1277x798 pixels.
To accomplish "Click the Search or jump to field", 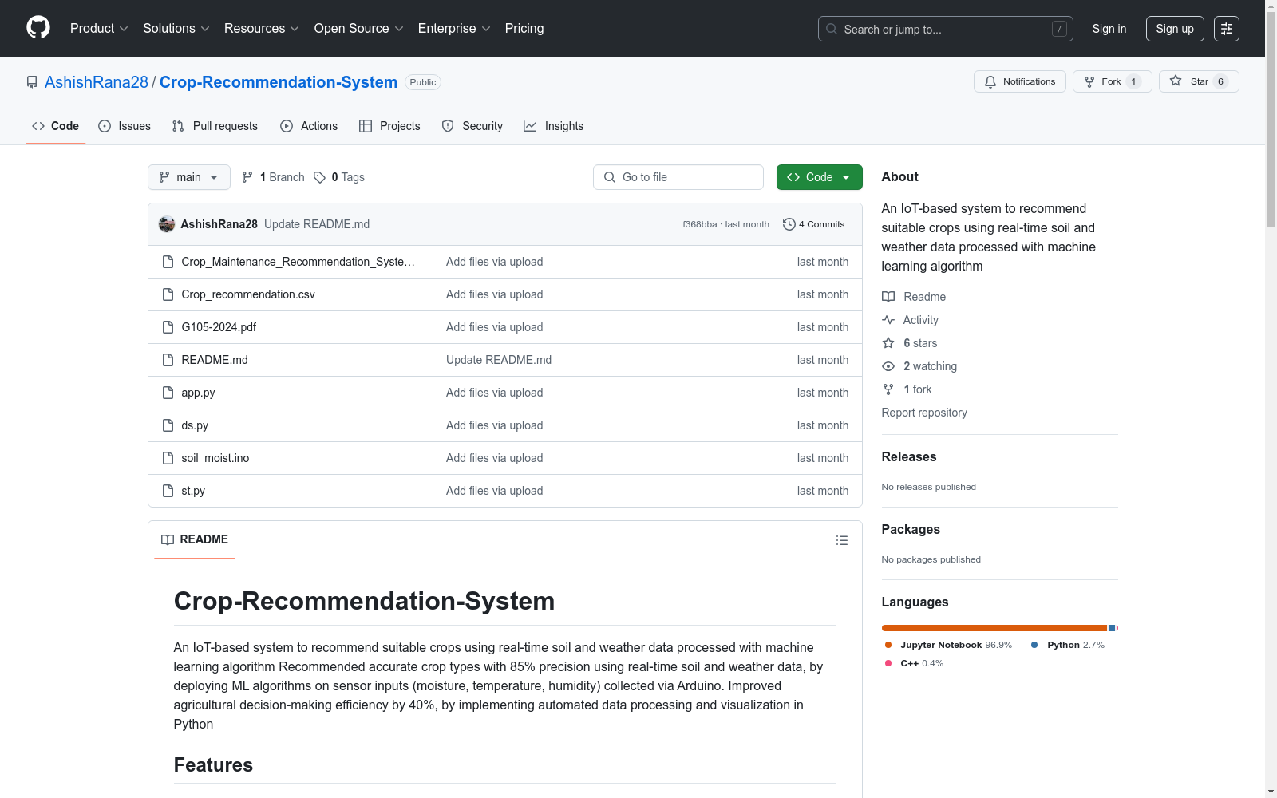I will (946, 29).
